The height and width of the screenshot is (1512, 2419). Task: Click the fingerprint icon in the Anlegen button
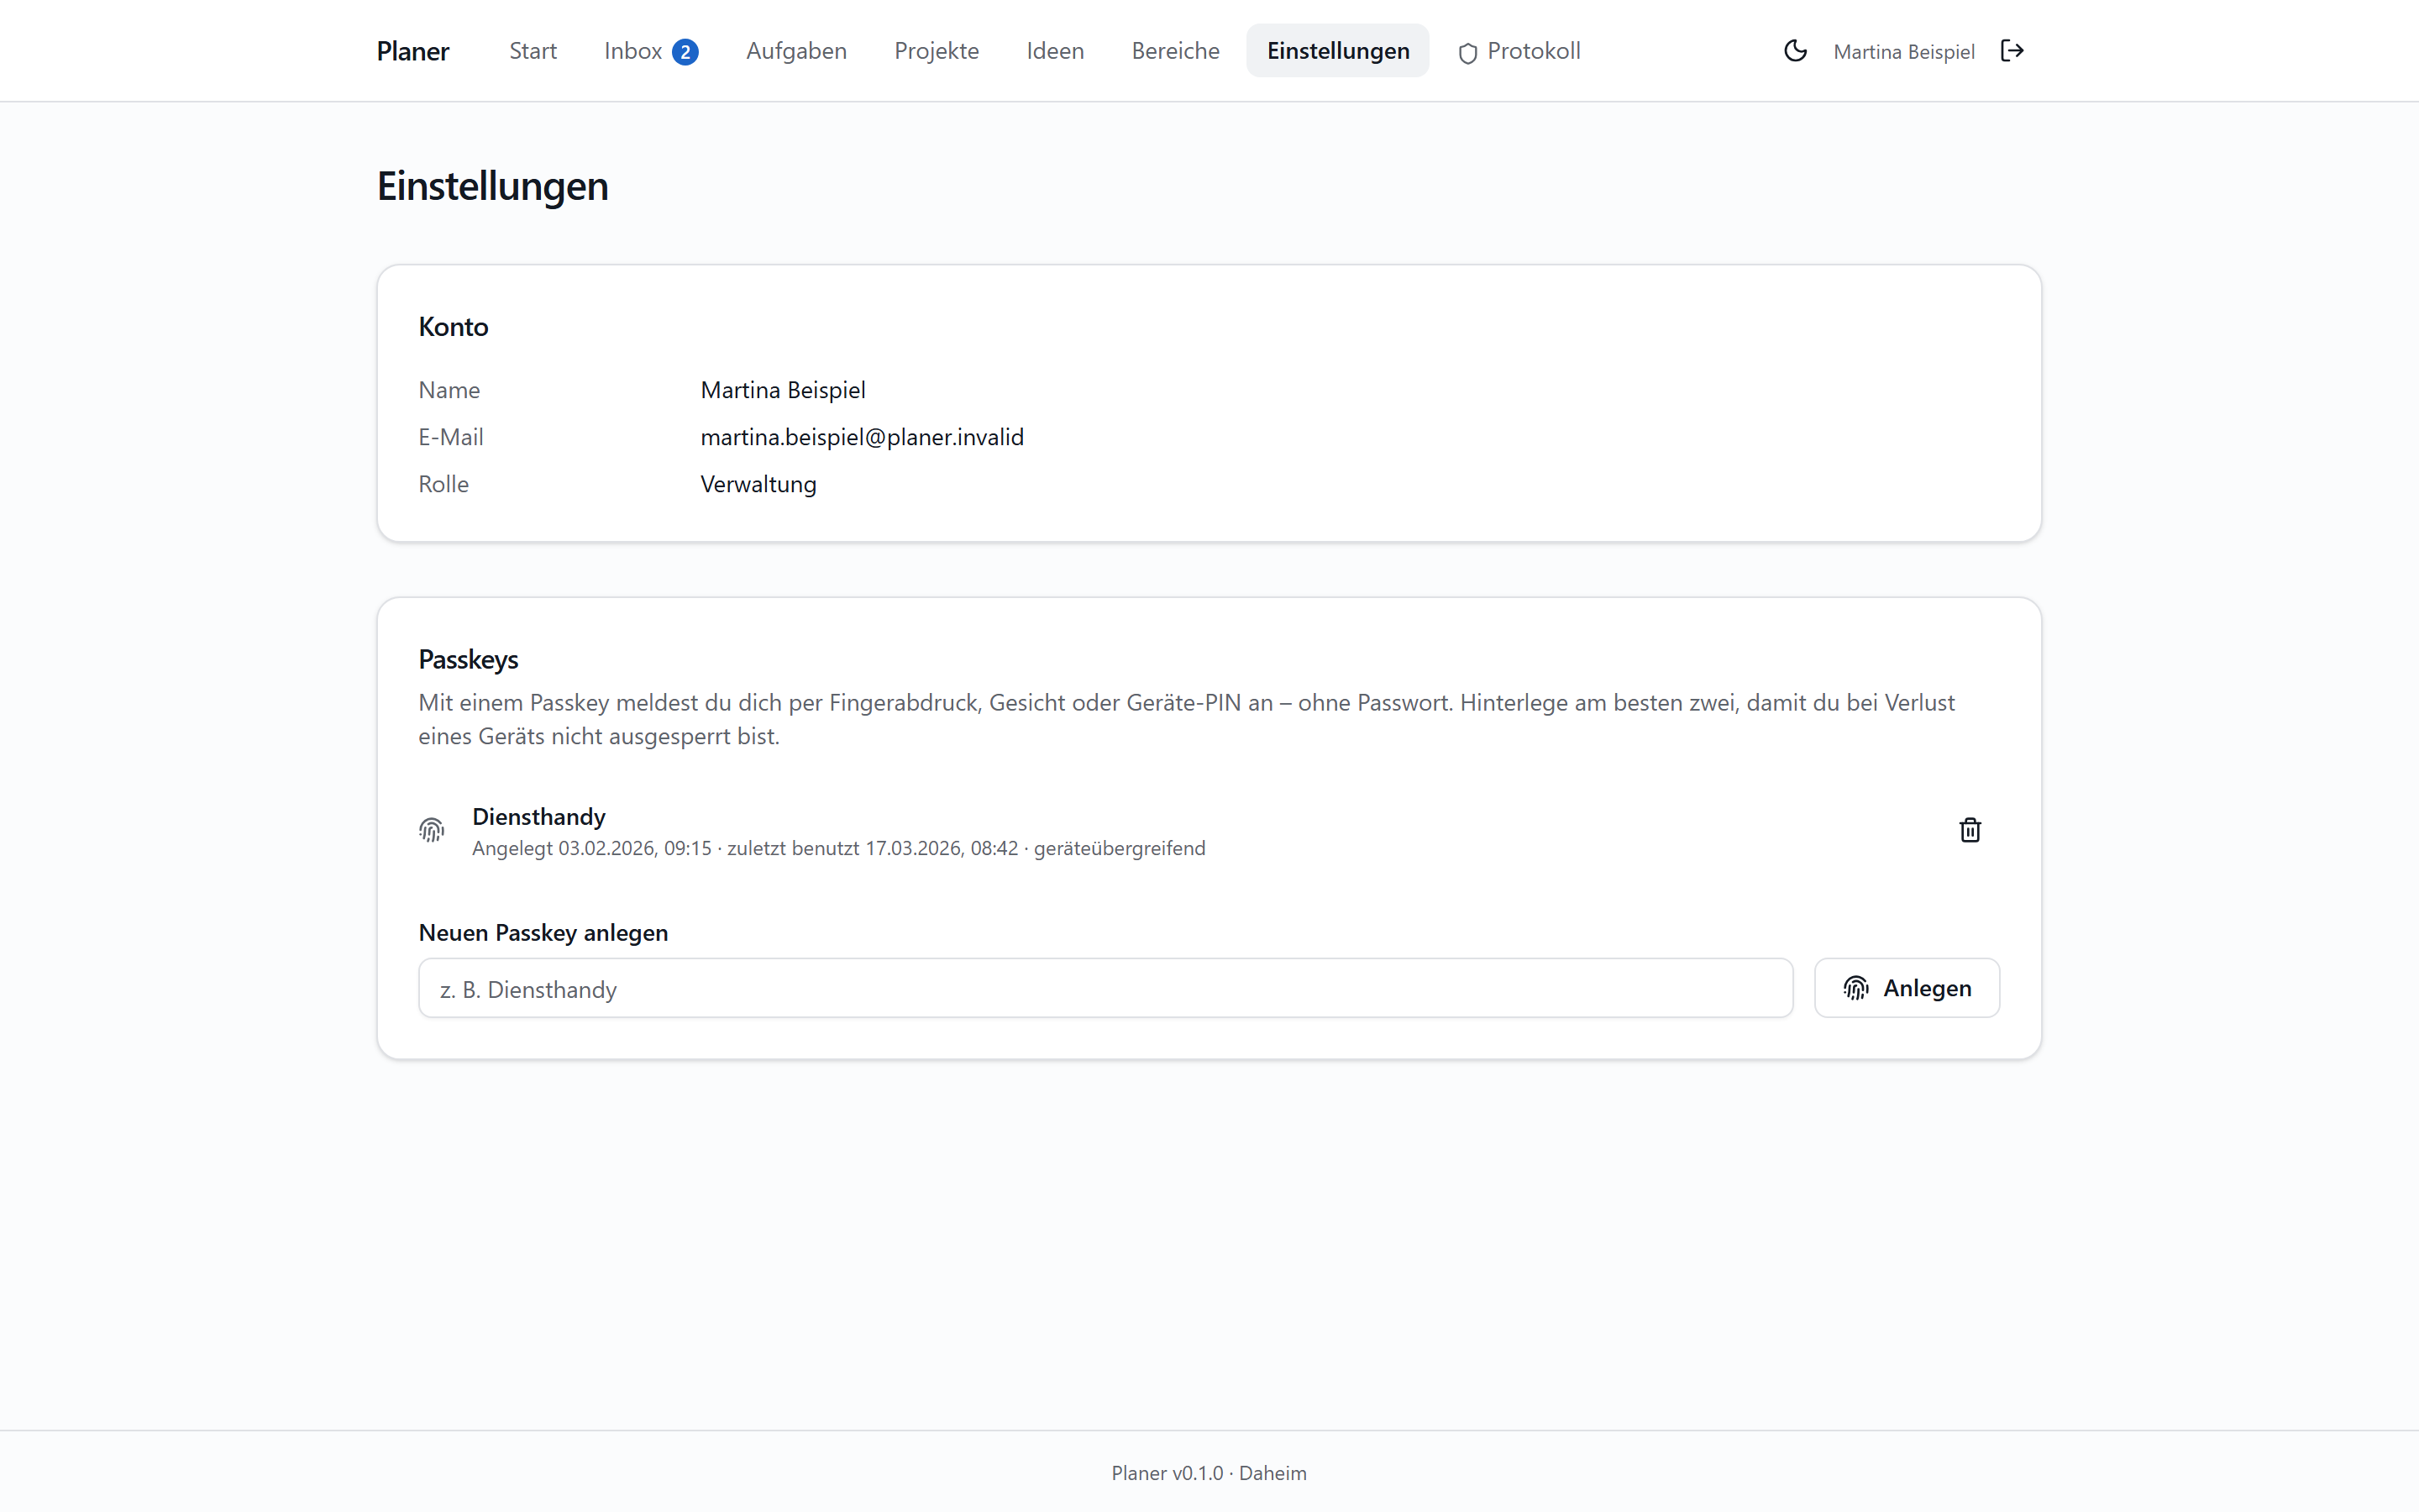pyautogui.click(x=1856, y=988)
